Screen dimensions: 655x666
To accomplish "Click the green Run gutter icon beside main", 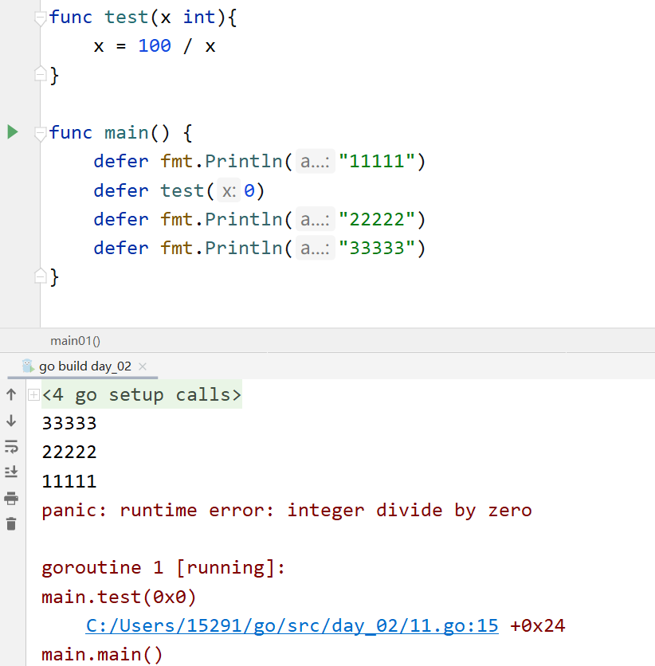I will (13, 132).
